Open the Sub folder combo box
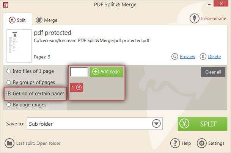 coord(95,123)
